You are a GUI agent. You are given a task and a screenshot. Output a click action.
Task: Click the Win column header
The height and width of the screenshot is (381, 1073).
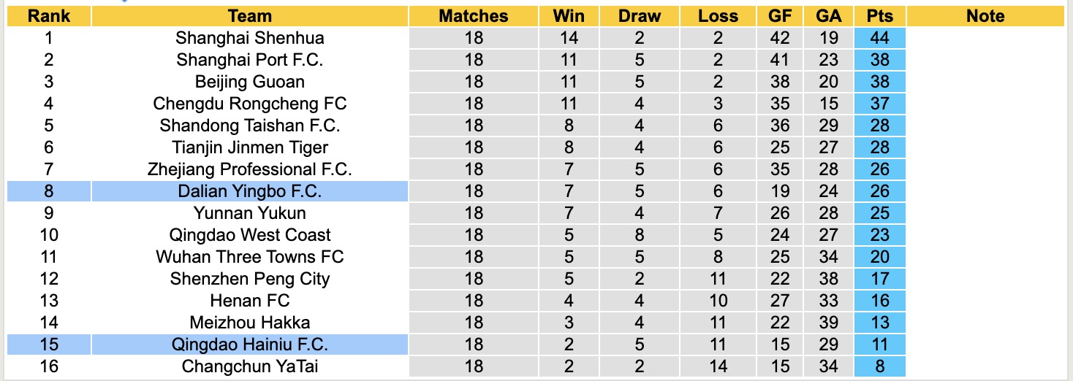tap(568, 16)
